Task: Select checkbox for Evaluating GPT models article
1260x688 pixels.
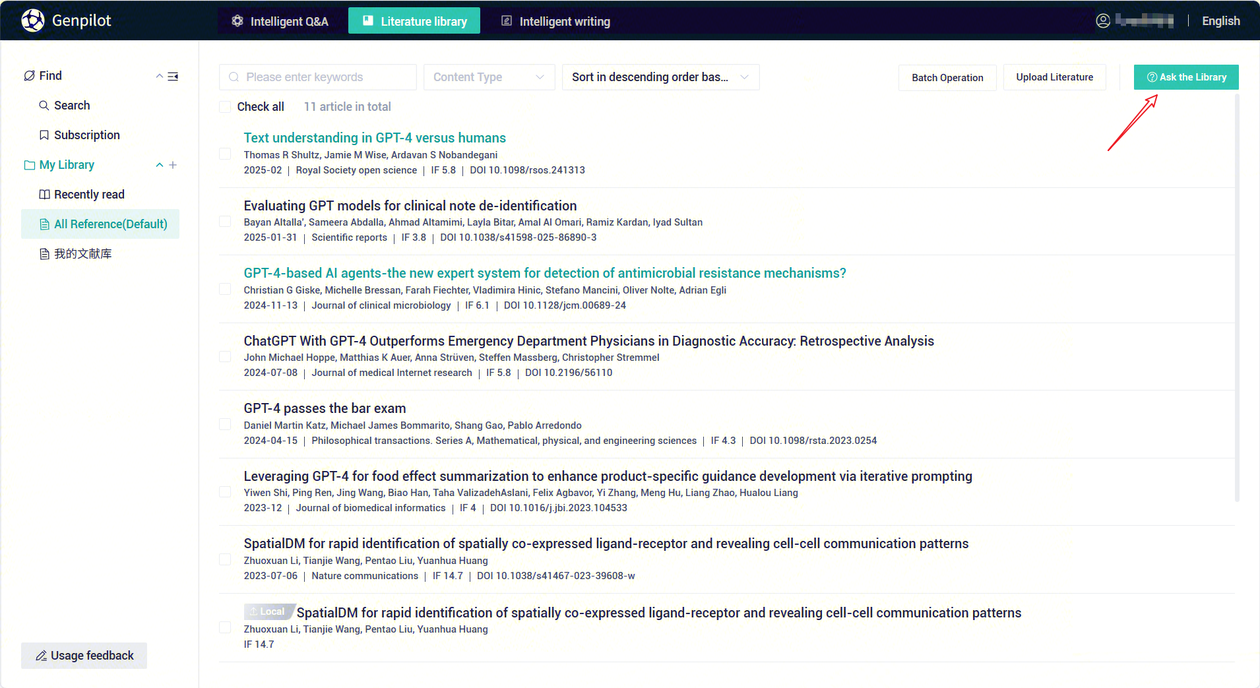Action: point(225,221)
